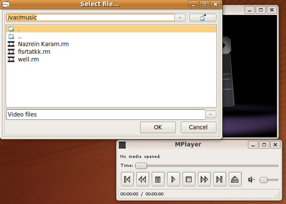Go up one directory using folder-up icon button
This screenshot has width=286, height=204.
pyautogui.click(x=203, y=18)
